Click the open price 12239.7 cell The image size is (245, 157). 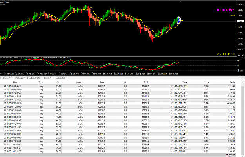pyautogui.click(x=102, y=86)
